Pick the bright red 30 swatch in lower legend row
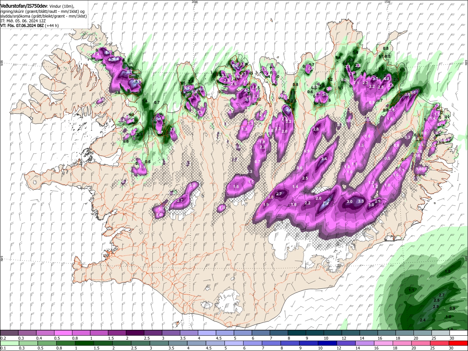Screen dimensions: 468x351 pyautogui.click(x=458, y=343)
